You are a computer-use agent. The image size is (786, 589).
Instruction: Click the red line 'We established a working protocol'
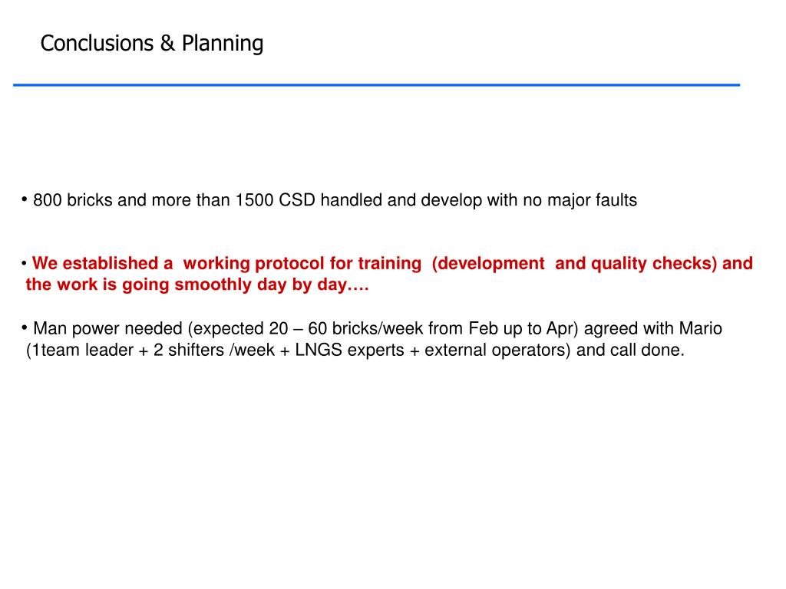387,264
